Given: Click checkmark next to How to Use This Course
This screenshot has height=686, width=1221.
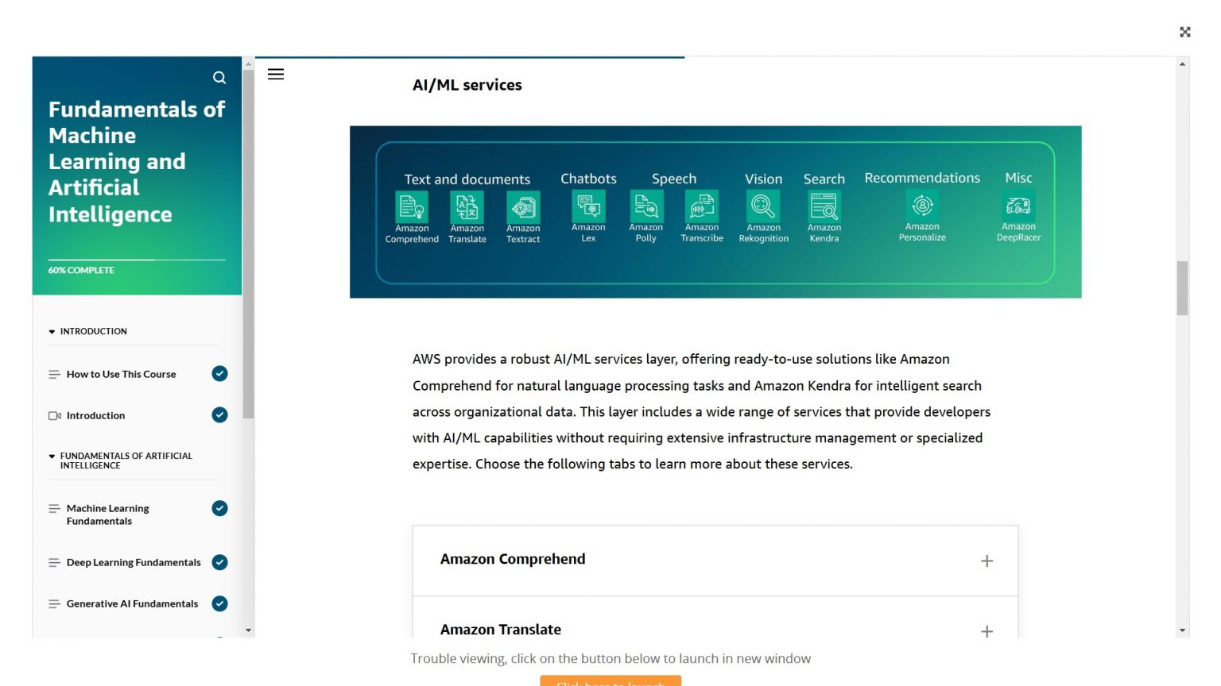Looking at the screenshot, I should click(220, 374).
